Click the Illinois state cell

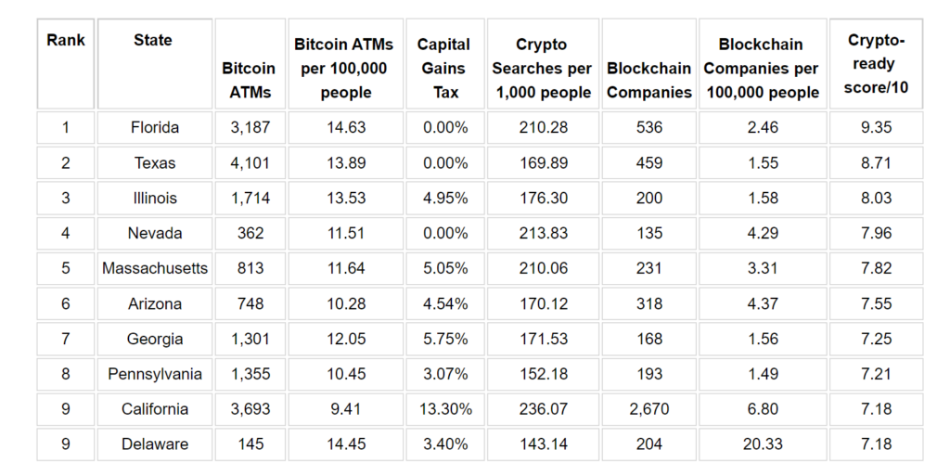[155, 198]
